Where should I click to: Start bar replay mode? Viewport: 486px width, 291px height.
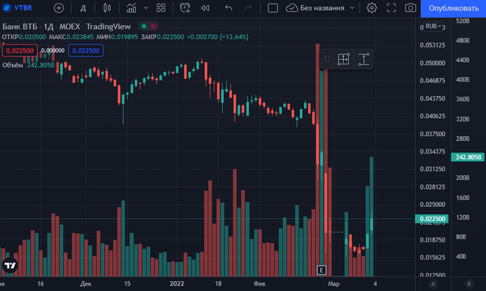[205, 8]
